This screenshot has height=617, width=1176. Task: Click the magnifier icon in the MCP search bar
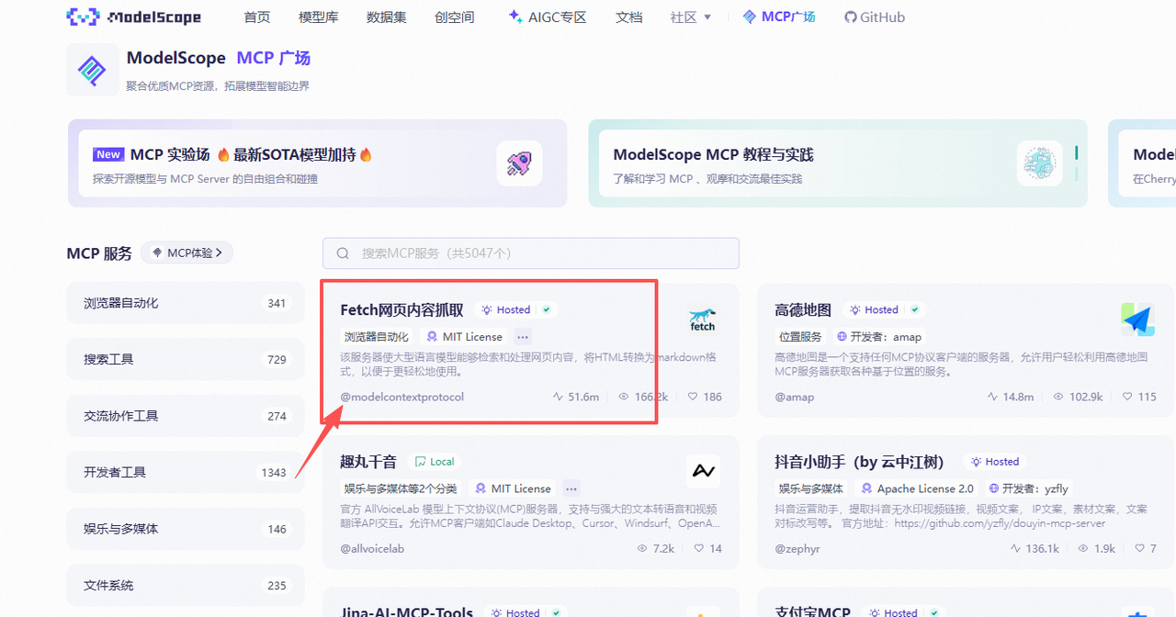(343, 253)
